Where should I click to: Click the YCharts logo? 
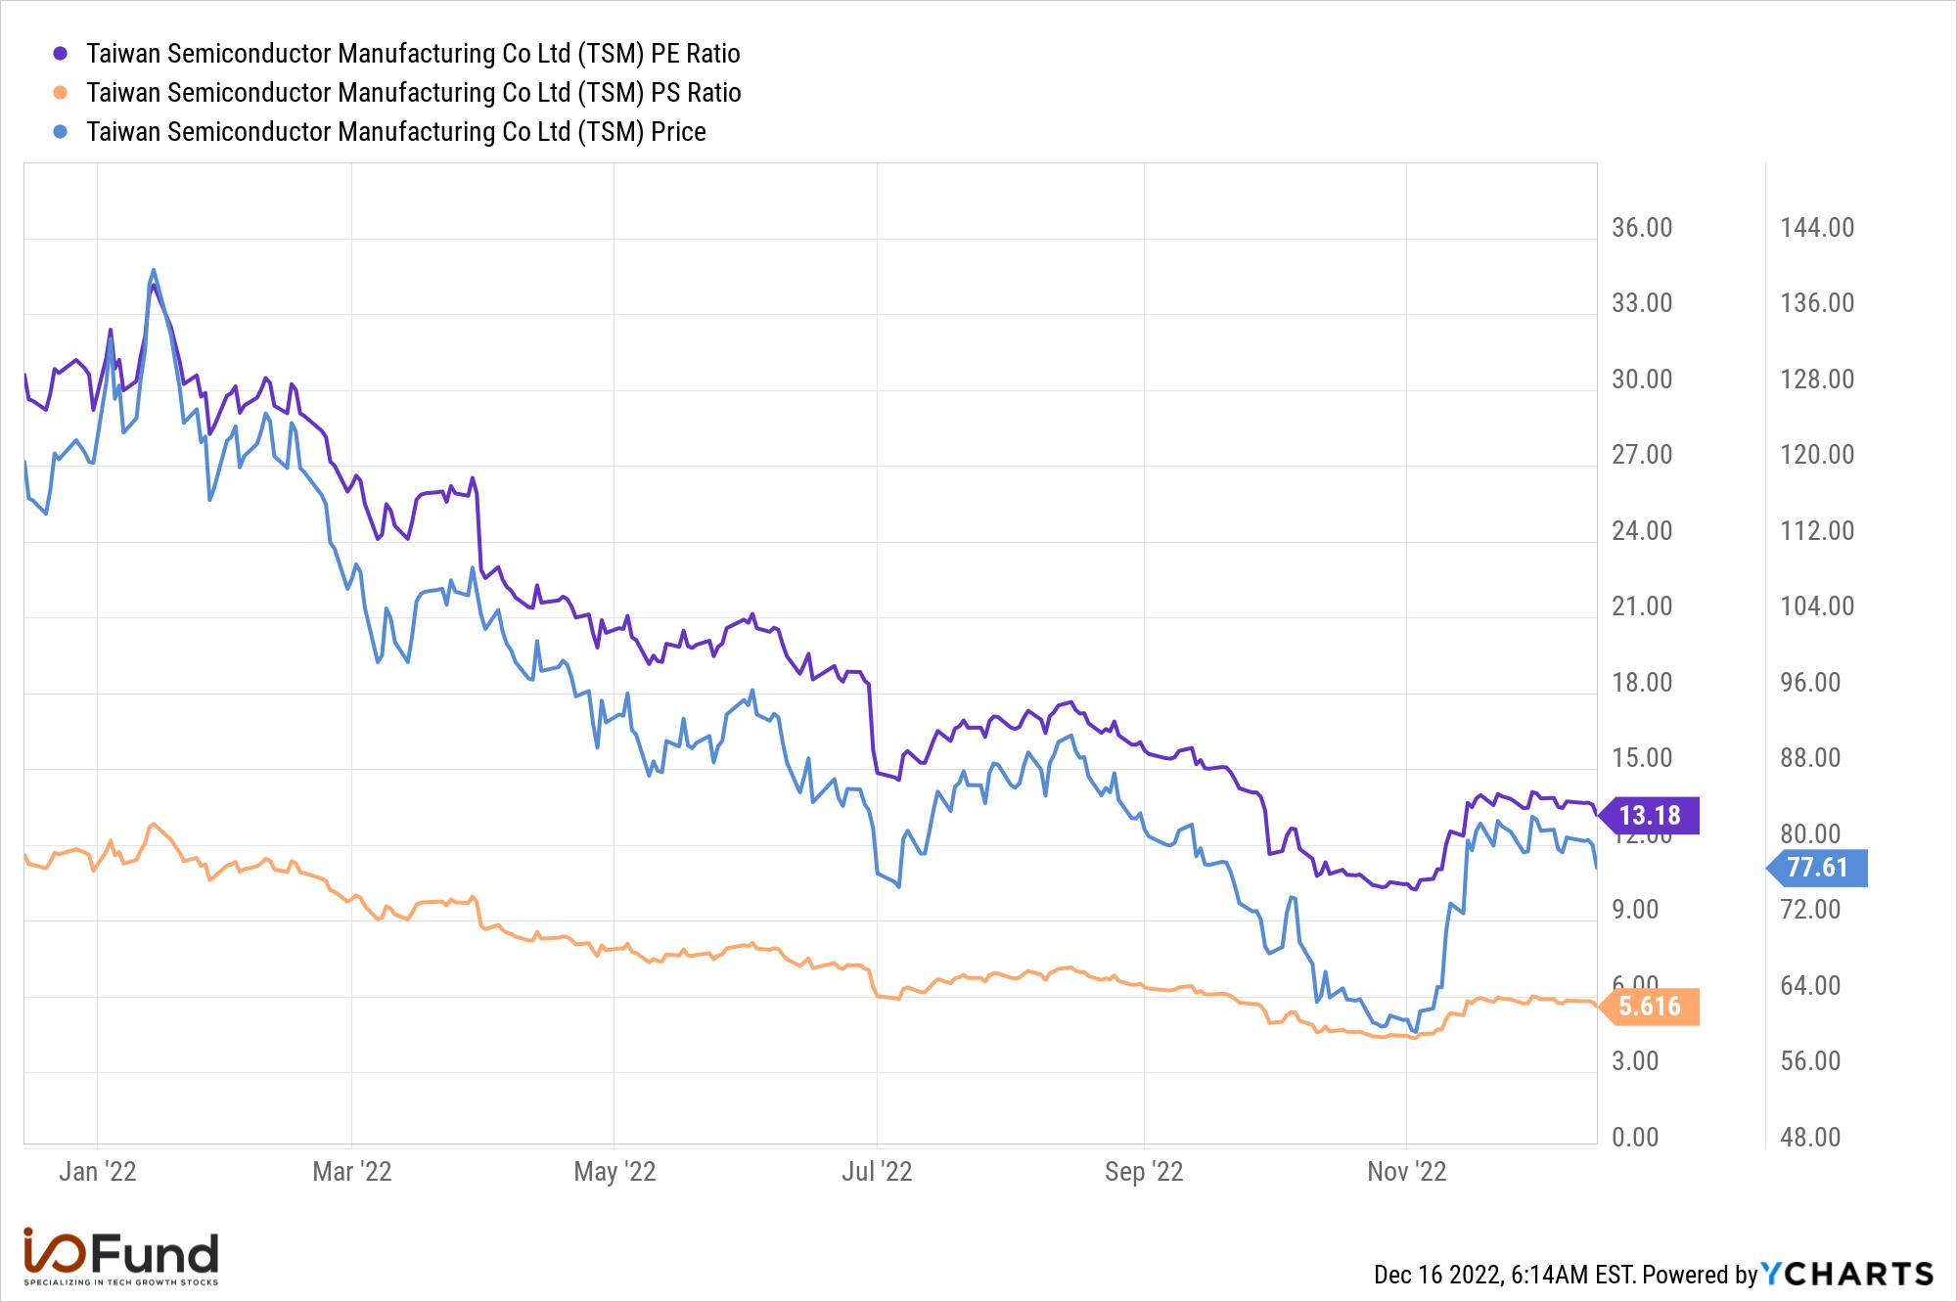(x=1847, y=1273)
